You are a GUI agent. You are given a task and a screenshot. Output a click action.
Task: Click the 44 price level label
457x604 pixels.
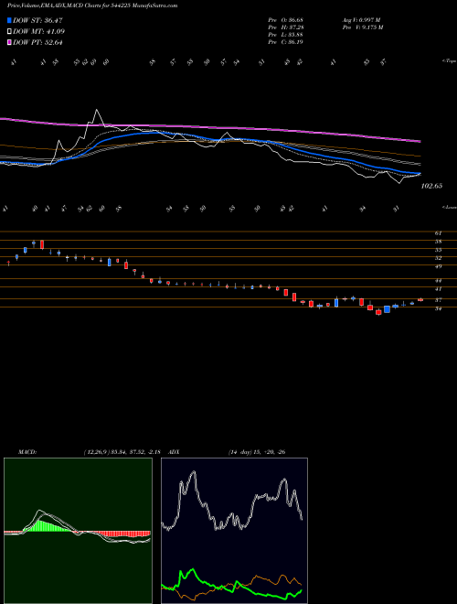(438, 281)
